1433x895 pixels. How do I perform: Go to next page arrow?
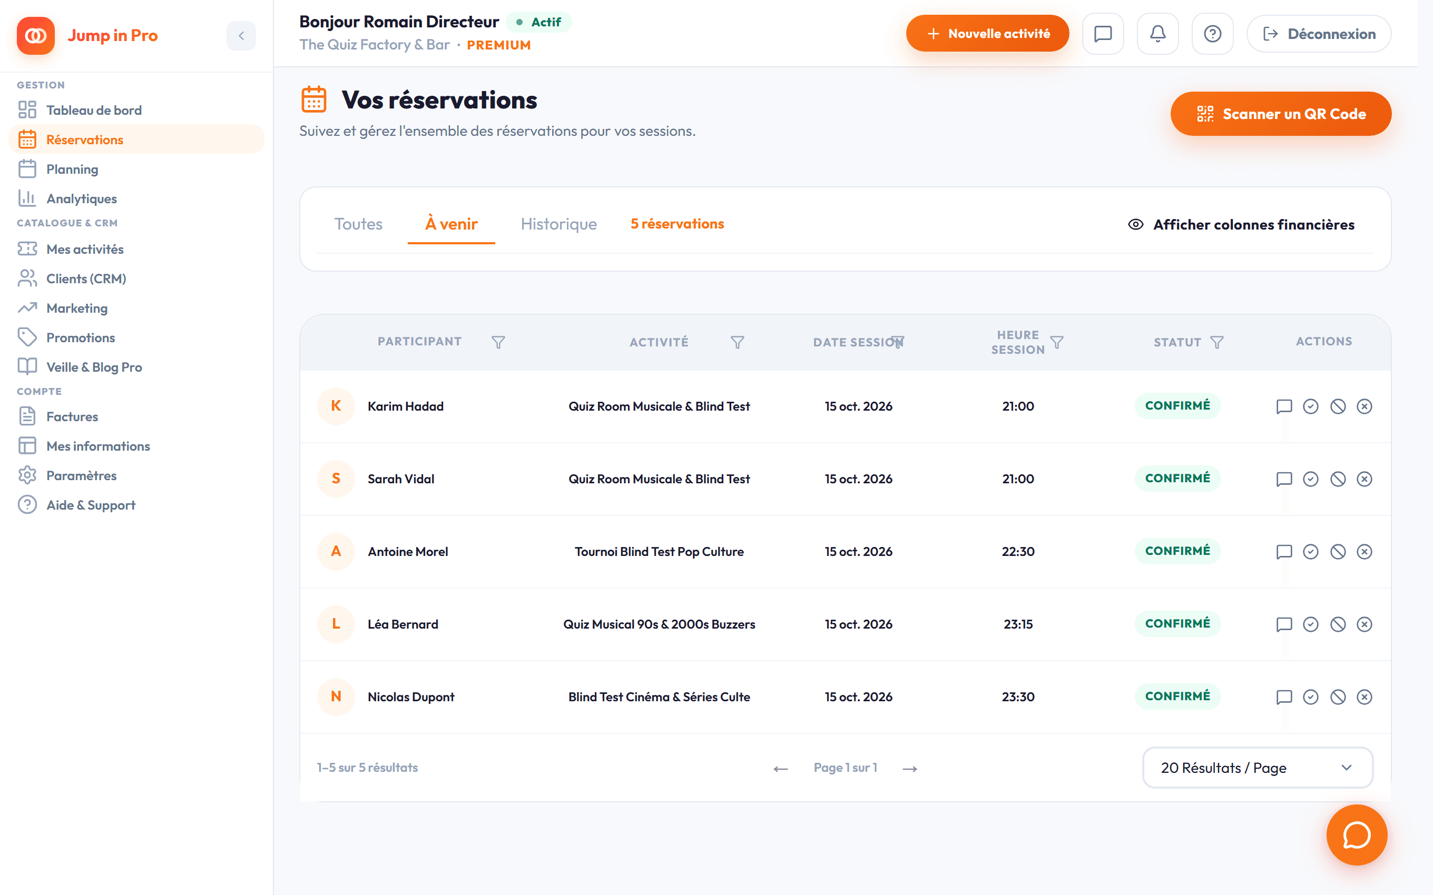coord(909,768)
